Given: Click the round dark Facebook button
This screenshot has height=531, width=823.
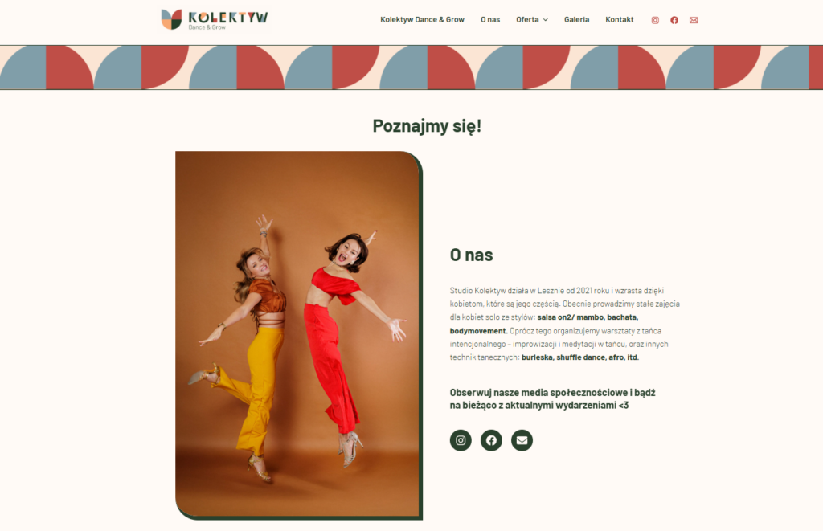Looking at the screenshot, I should click(491, 440).
